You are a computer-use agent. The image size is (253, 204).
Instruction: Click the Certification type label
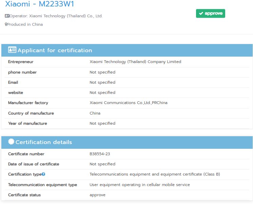(x=25, y=174)
